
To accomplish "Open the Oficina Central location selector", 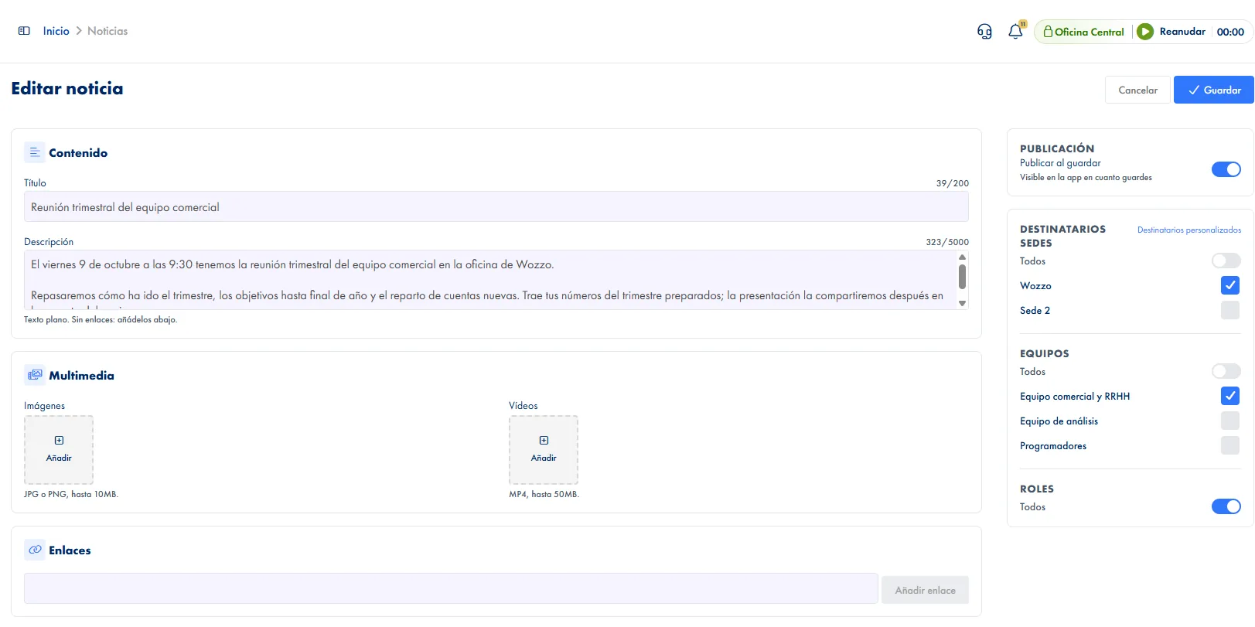I will click(x=1083, y=32).
